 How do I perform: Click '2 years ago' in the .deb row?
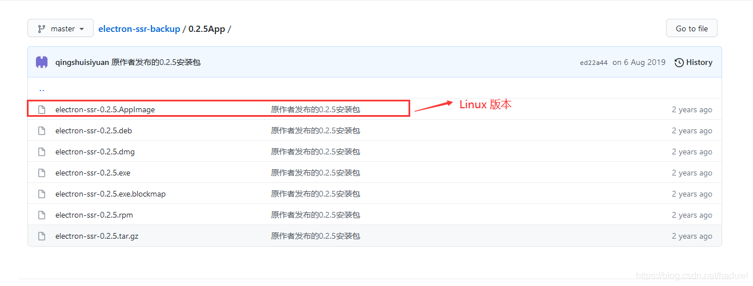click(692, 130)
